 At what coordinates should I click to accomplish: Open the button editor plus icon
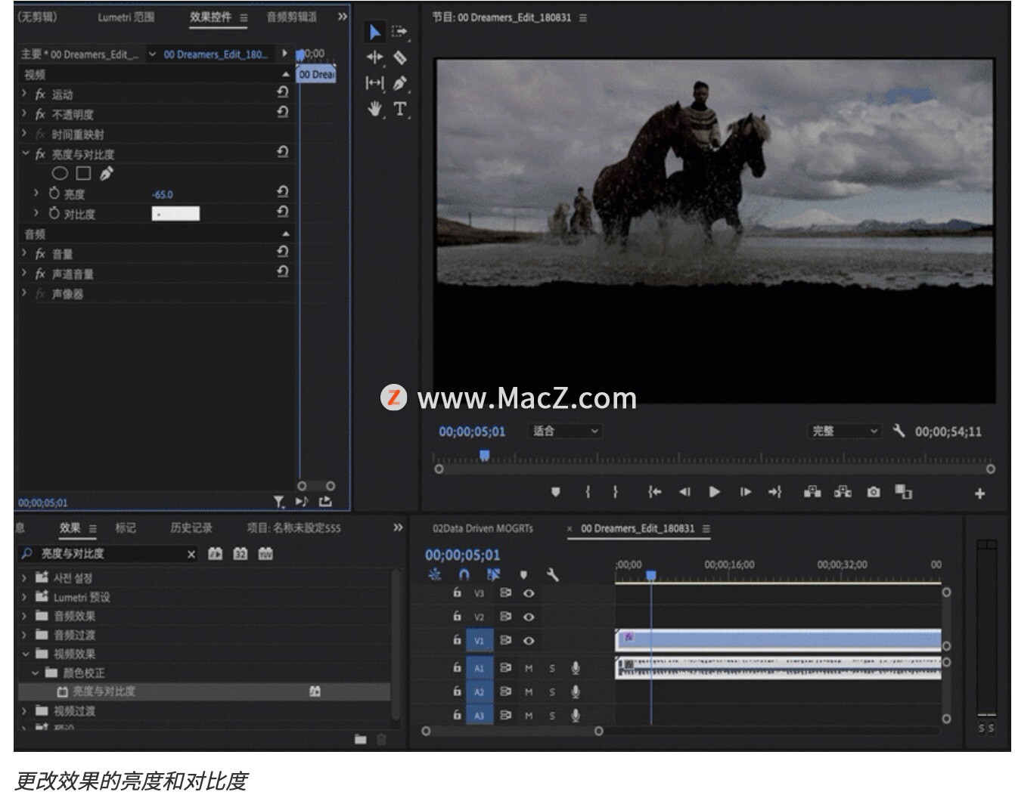(x=979, y=493)
